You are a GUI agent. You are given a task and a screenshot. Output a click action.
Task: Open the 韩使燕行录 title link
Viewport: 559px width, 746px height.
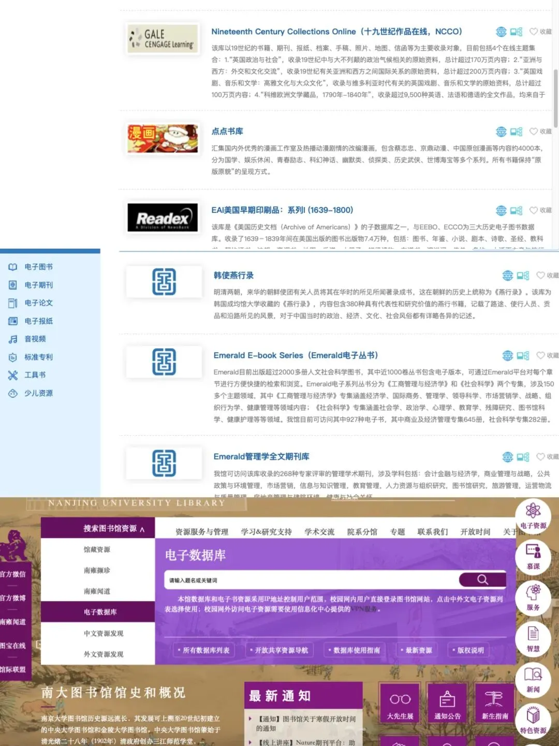point(234,276)
